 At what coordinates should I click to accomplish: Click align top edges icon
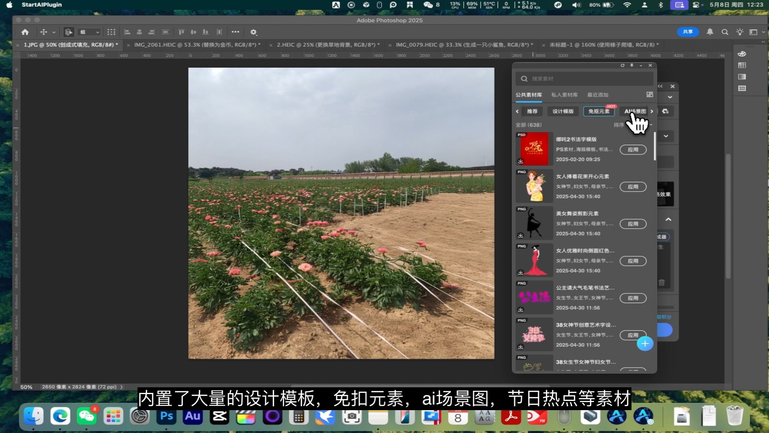pyautogui.click(x=181, y=32)
